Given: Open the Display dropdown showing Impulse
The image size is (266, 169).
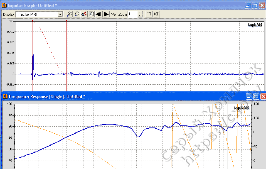Looking at the screenshot, I should click(x=60, y=14).
